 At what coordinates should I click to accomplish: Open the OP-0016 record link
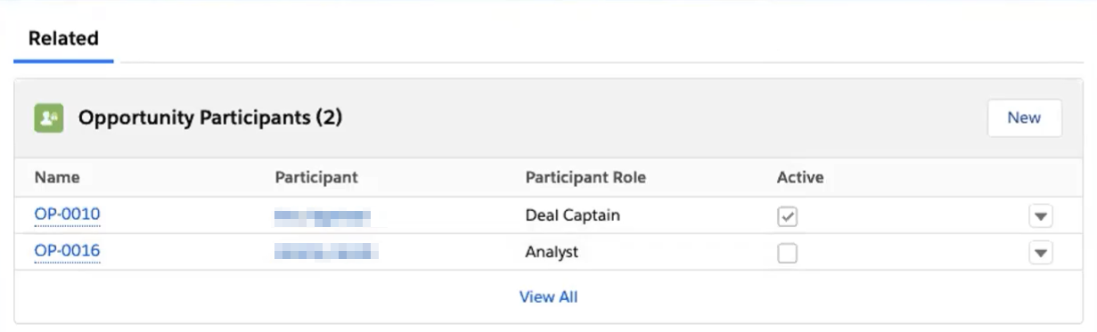pos(67,252)
